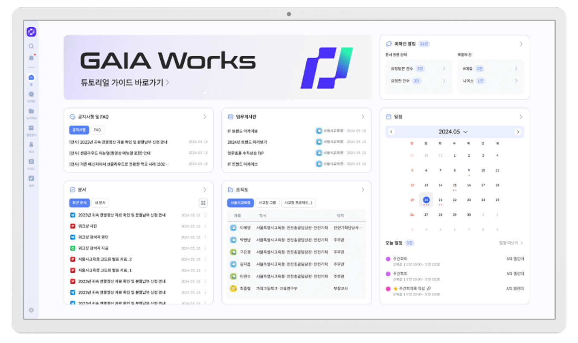Open notifications bell in the sidebar
This screenshot has width=578, height=343.
[31, 58]
